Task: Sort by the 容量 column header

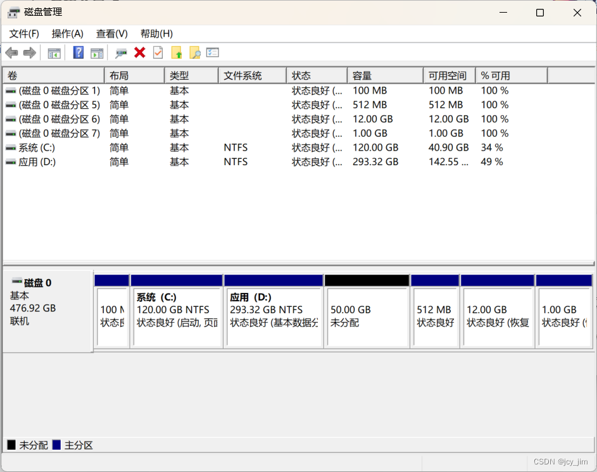Action: tap(386, 76)
